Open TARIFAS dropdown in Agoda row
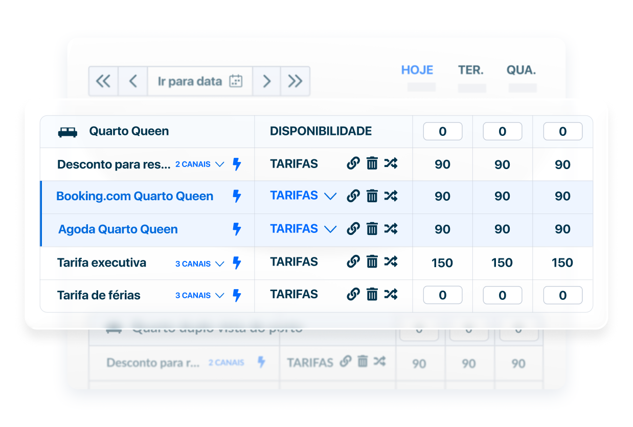 330,229
